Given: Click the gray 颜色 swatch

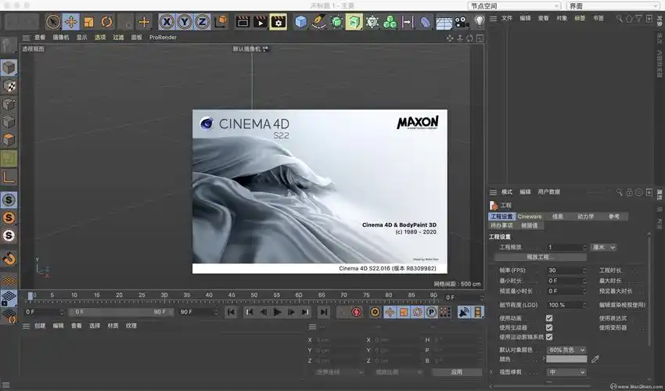Looking at the screenshot, I should pos(566,359).
